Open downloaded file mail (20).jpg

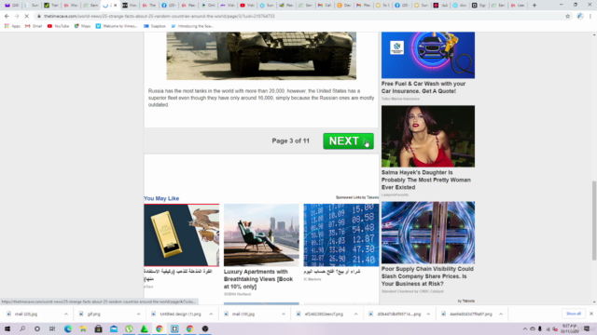(26, 315)
